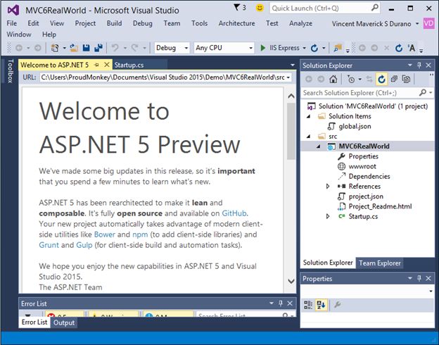Open the URL address dropdown arrow
The width and height of the screenshot is (439, 345).
288,77
